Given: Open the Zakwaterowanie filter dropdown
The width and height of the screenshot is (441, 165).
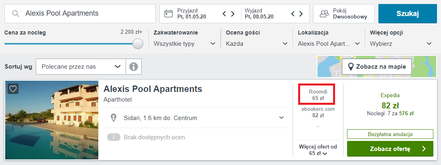Looking at the screenshot, I should (x=184, y=44).
